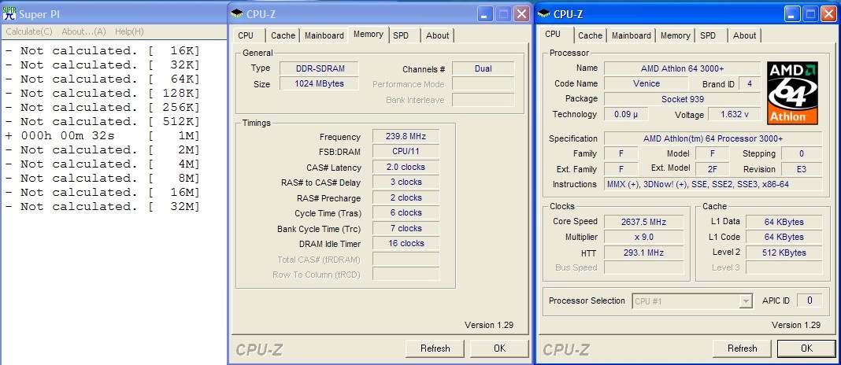Click the Specification field
841x365 pixels.
713,138
